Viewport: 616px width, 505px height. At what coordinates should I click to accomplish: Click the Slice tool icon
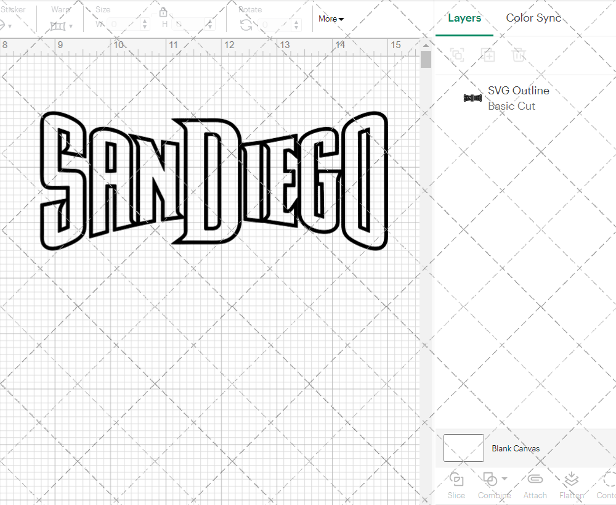coord(456,480)
